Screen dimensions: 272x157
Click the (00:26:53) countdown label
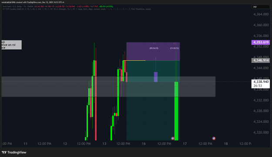(x=154, y=48)
